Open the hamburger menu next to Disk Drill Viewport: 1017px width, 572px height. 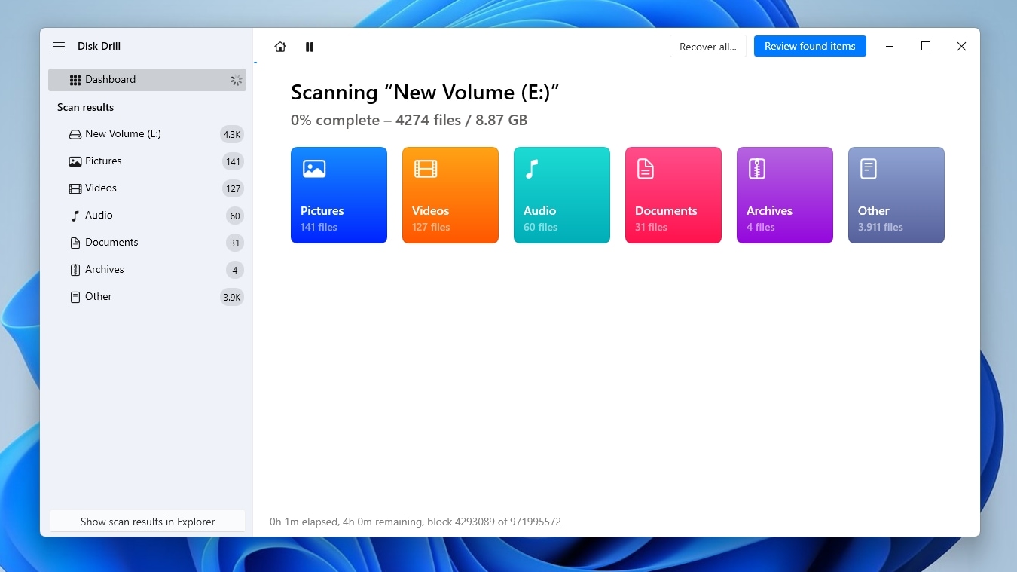(59, 46)
